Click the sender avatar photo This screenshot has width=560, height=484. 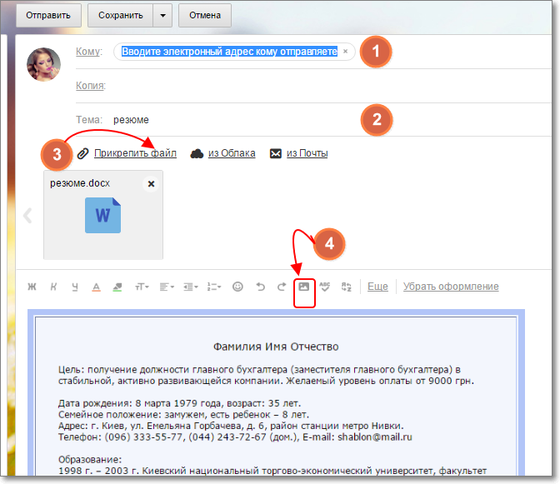coord(43,65)
